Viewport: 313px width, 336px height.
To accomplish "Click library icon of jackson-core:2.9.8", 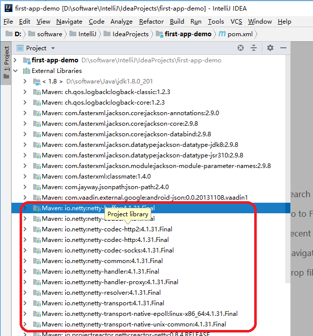I will click(37, 124).
